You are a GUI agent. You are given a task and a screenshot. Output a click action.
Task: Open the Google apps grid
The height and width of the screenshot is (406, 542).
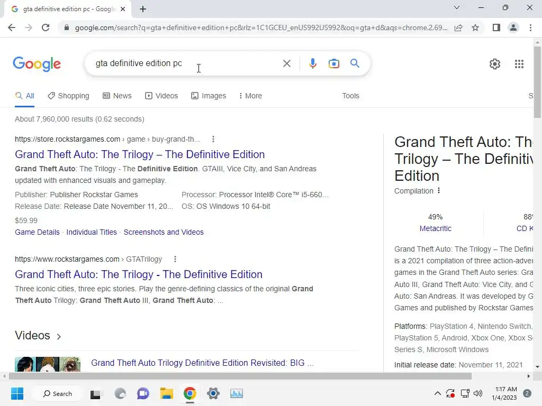(x=519, y=64)
